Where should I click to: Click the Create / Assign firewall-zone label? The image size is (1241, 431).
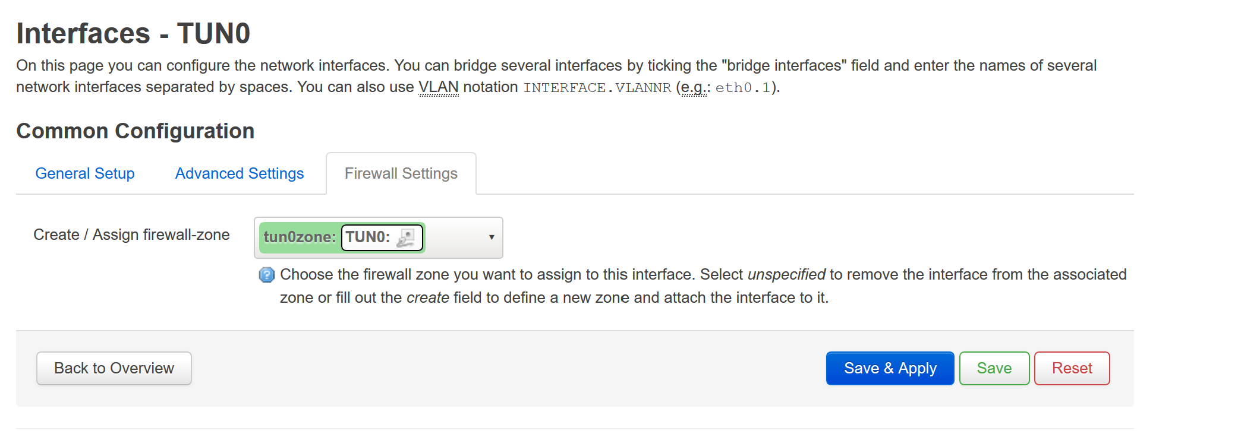131,234
